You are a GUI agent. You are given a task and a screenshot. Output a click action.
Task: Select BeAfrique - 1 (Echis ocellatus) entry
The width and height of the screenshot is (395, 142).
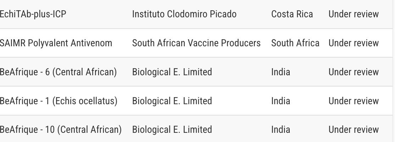coord(59,101)
